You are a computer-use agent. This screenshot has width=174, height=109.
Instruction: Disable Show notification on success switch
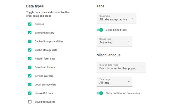(100, 93)
